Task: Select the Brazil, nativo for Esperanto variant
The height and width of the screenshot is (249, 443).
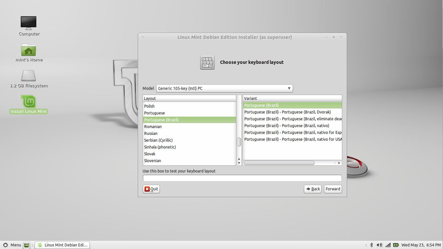Action: 292,133
